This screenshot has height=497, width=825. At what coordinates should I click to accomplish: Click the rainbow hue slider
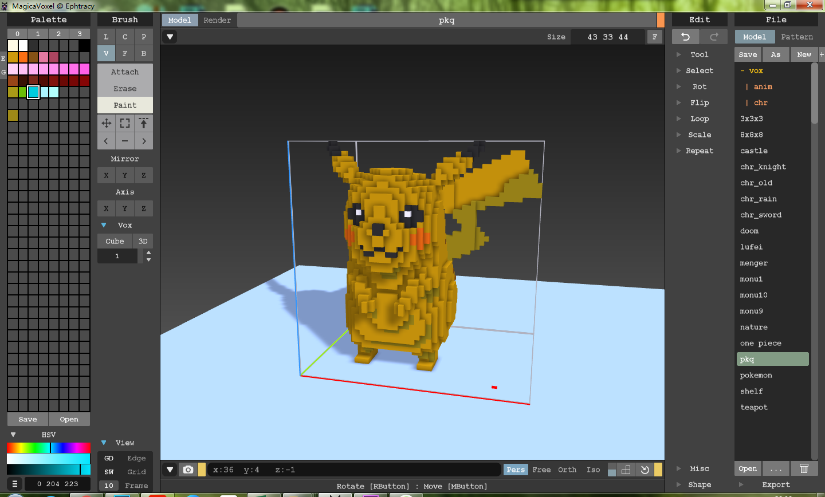pyautogui.click(x=49, y=448)
